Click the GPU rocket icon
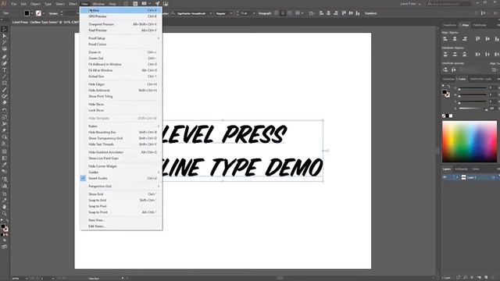Viewport: 500px width, 281px height. 157,4
